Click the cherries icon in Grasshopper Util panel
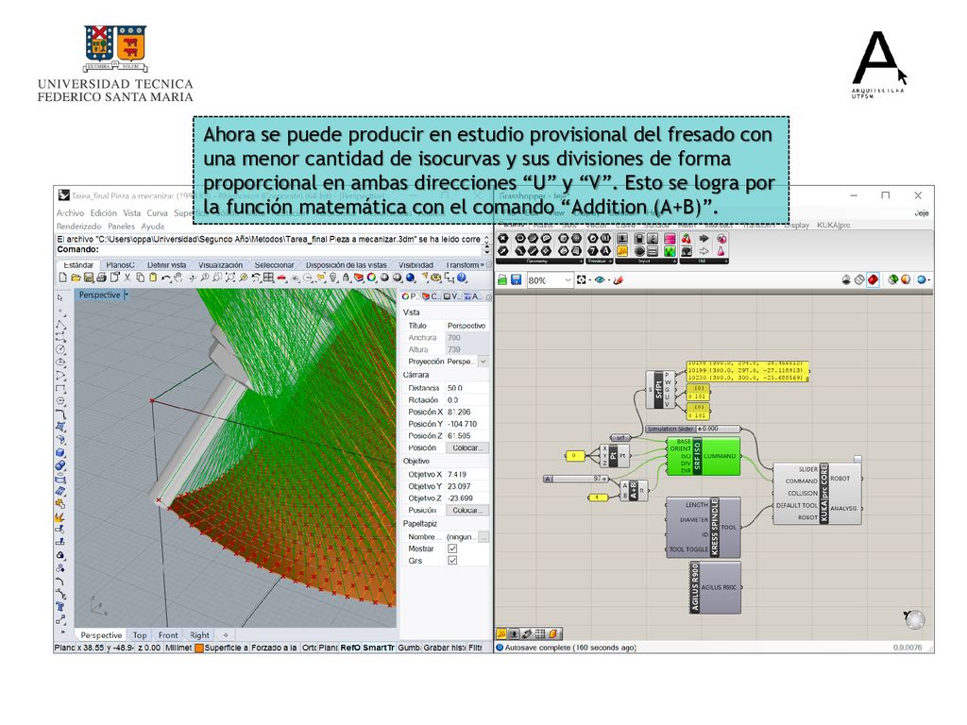The image size is (967, 725). coord(687,239)
